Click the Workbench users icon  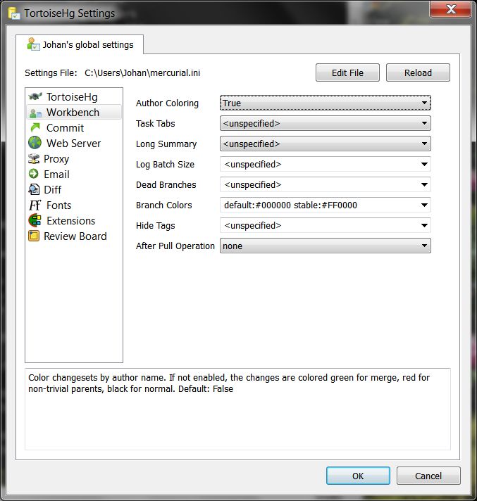pos(35,113)
